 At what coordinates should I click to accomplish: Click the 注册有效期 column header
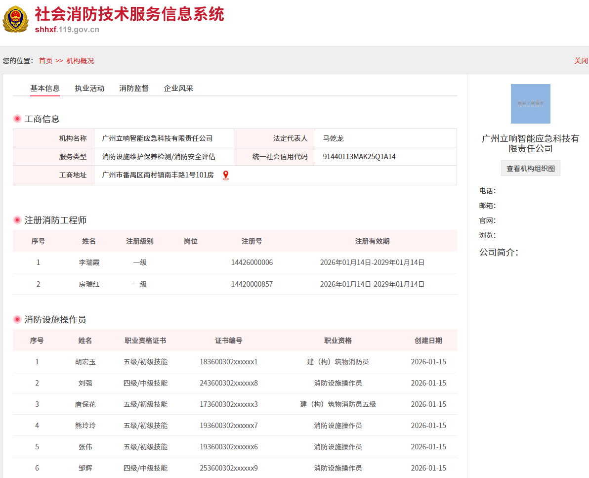[372, 241]
